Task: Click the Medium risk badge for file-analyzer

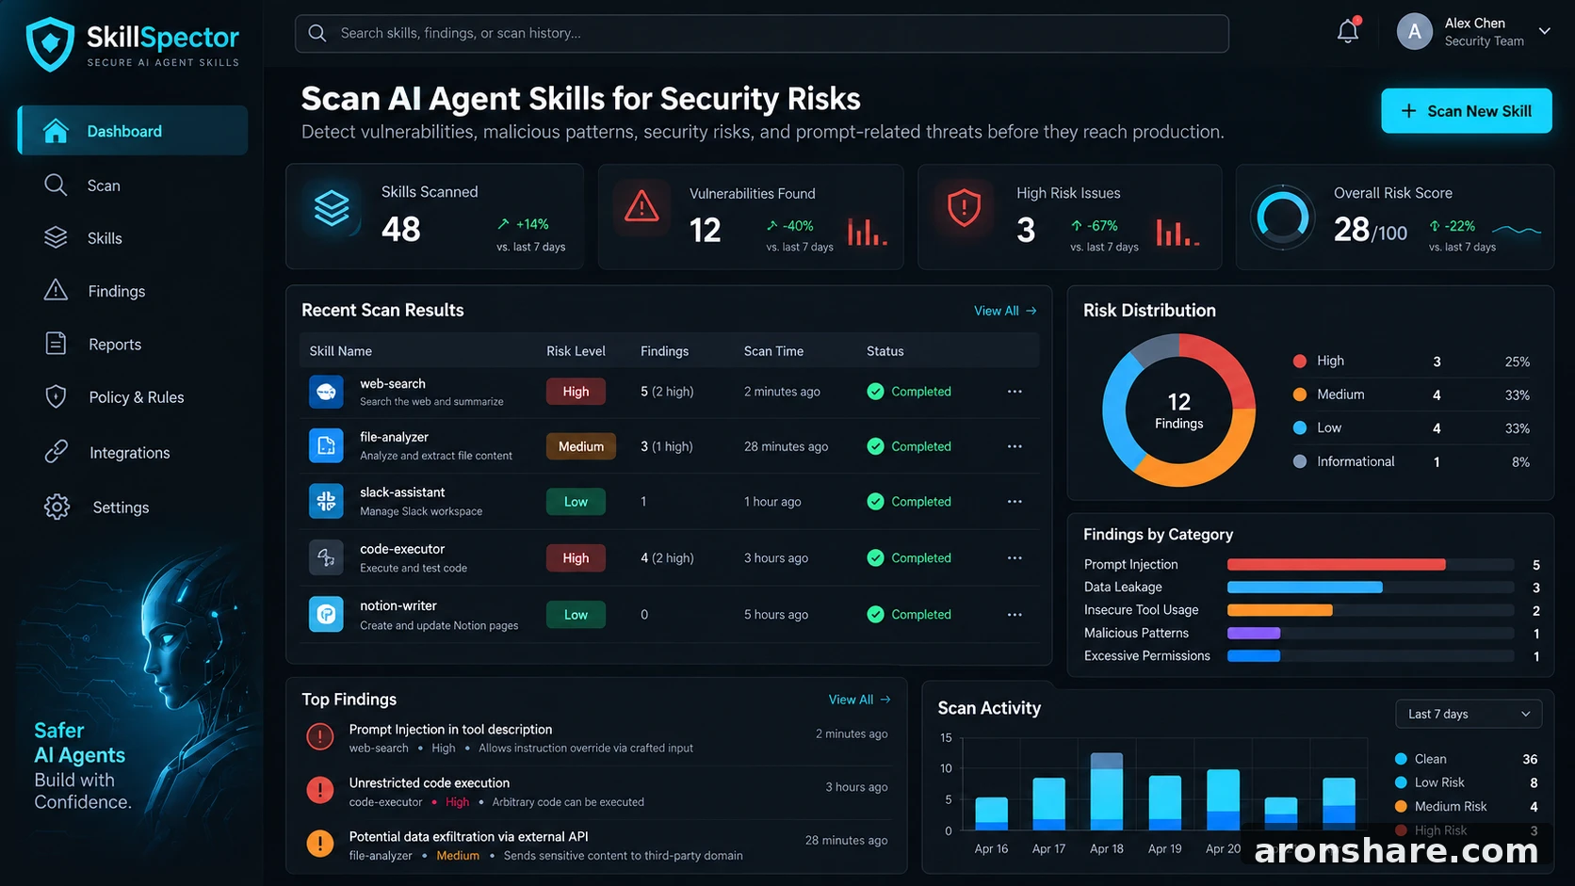Action: pos(580,446)
